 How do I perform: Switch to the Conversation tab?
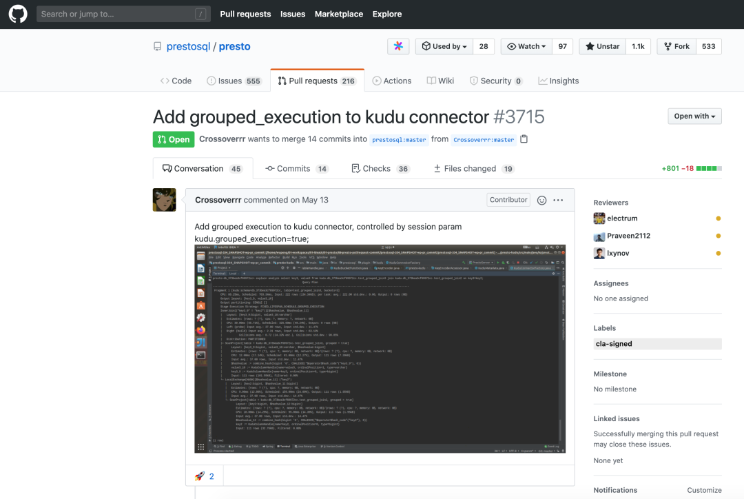[203, 169]
